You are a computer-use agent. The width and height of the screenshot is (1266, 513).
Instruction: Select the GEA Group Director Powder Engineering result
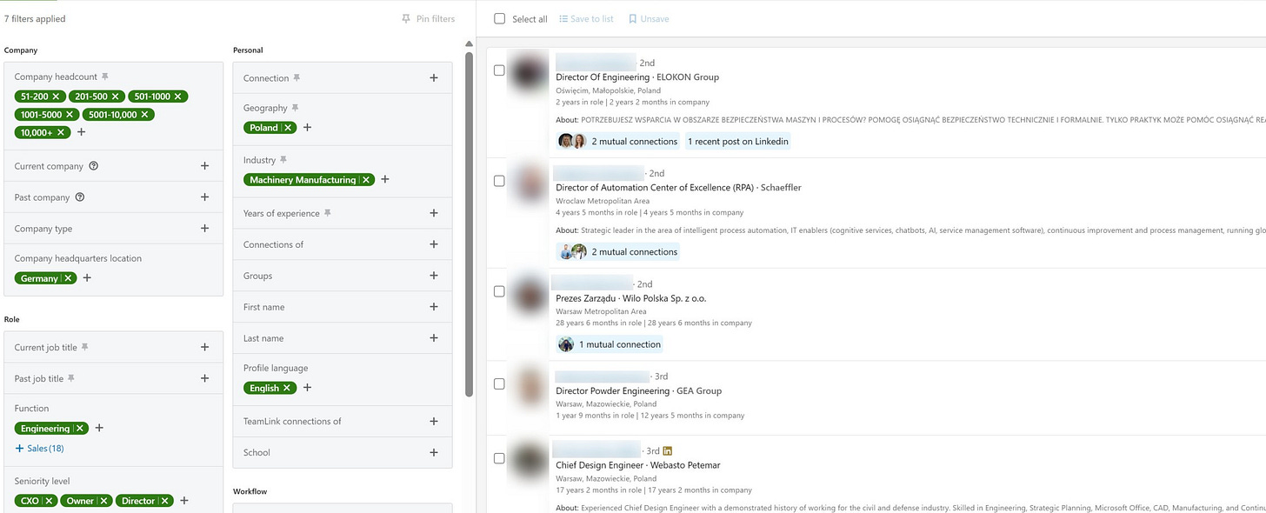coord(499,383)
